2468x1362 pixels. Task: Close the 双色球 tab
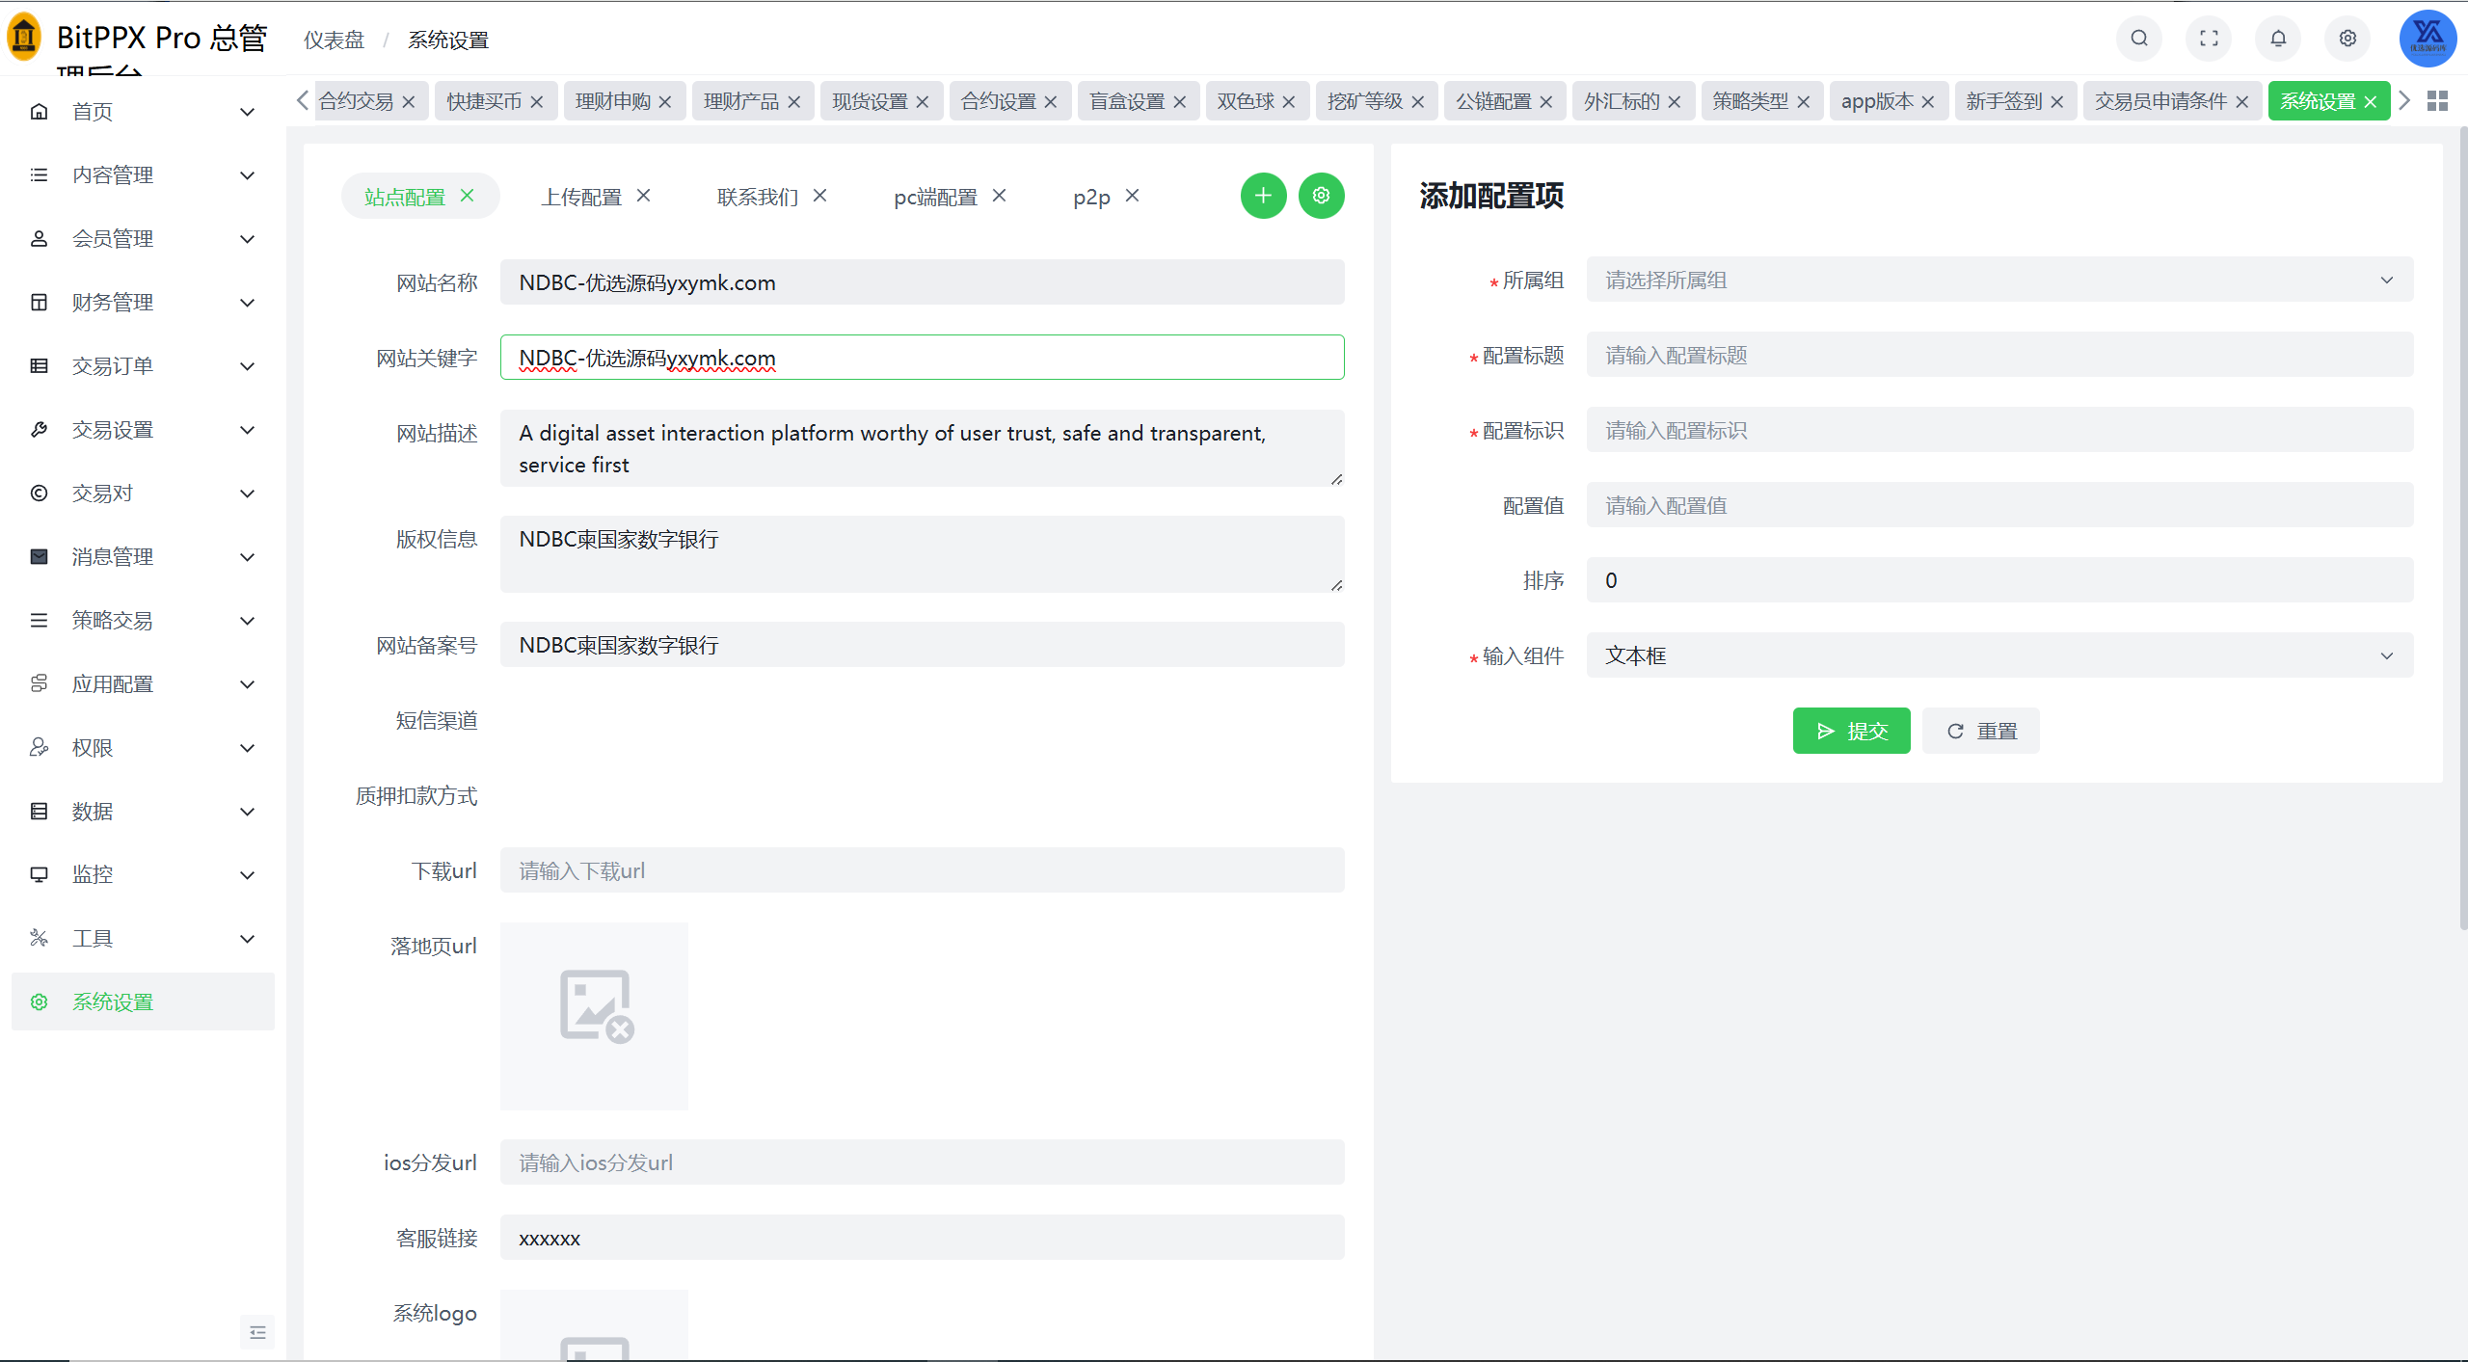[1289, 102]
